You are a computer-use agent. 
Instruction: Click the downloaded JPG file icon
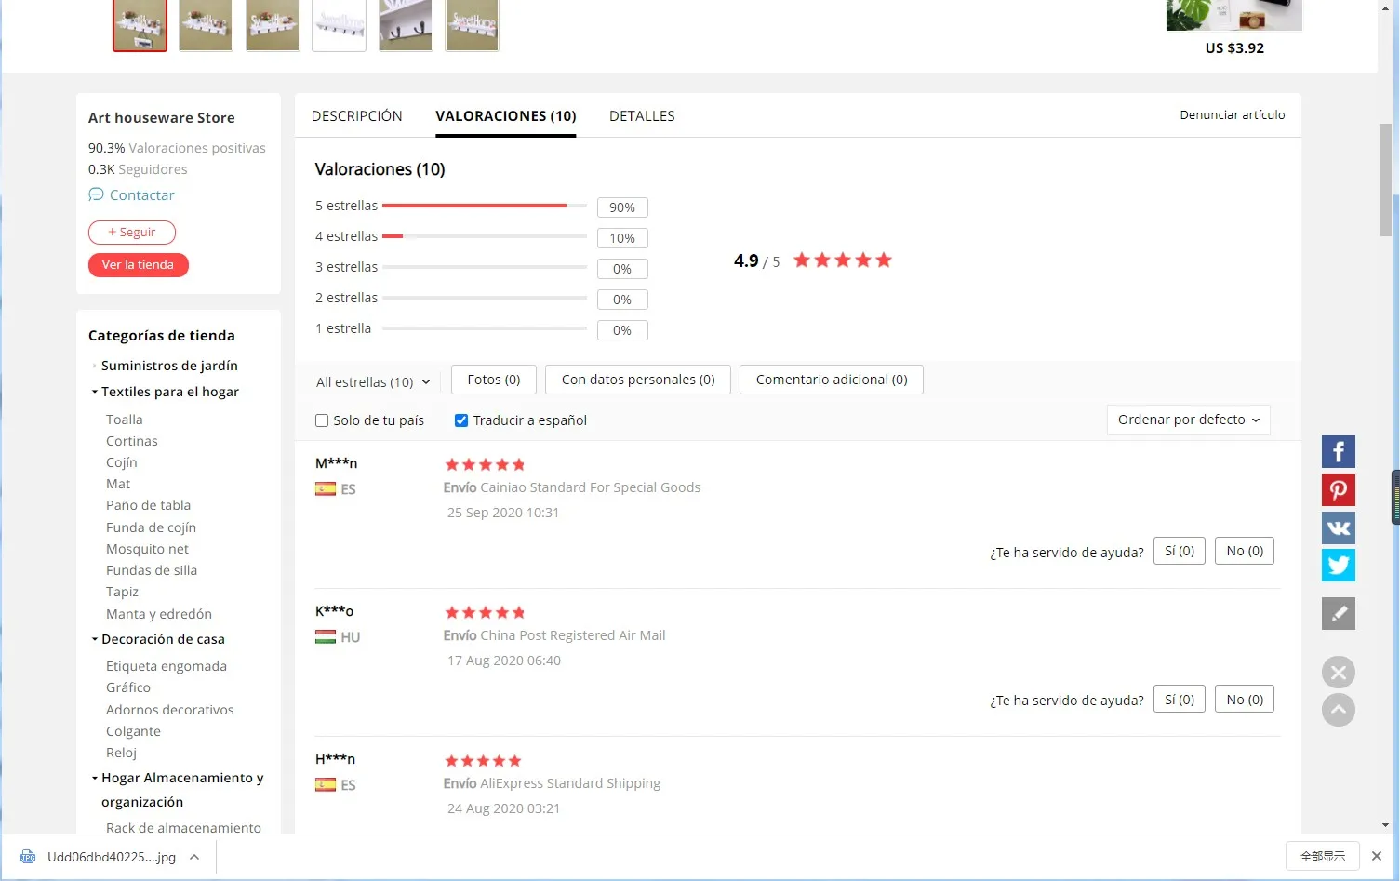[x=28, y=857]
